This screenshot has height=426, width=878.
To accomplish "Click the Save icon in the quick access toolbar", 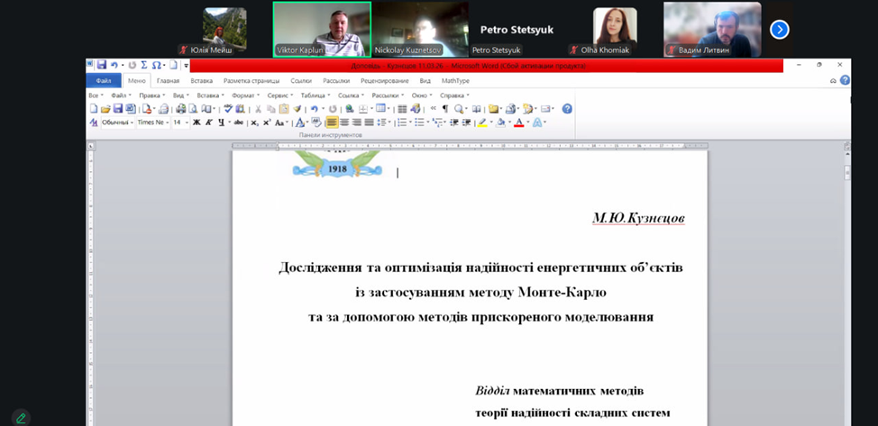I will (102, 65).
